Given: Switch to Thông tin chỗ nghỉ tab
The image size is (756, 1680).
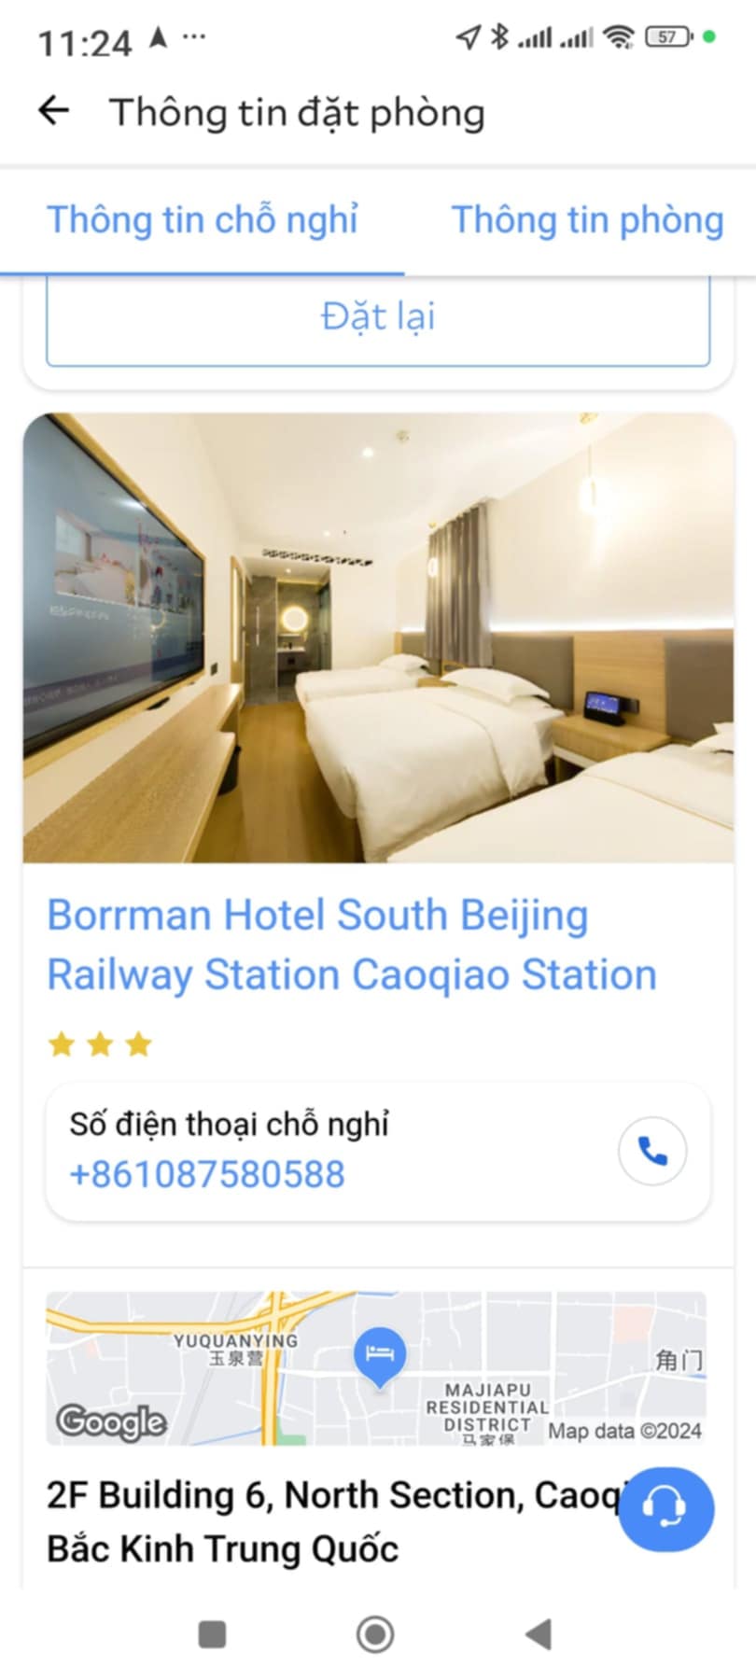Looking at the screenshot, I should (x=203, y=220).
